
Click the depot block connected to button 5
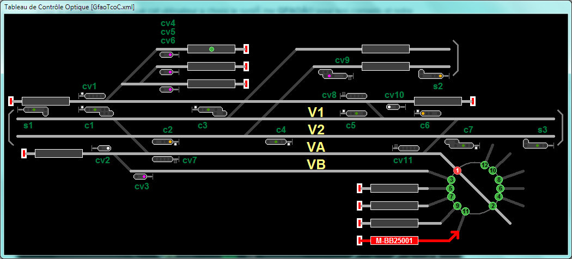point(394,188)
